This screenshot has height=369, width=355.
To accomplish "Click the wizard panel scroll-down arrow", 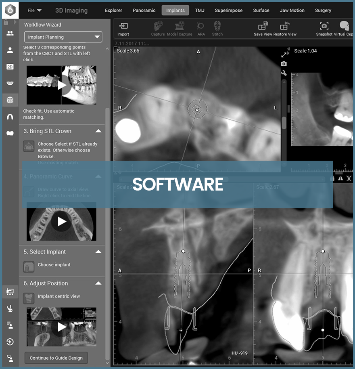I will 107,363.
